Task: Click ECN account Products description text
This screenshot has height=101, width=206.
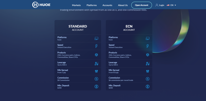Action: pos(120,56)
